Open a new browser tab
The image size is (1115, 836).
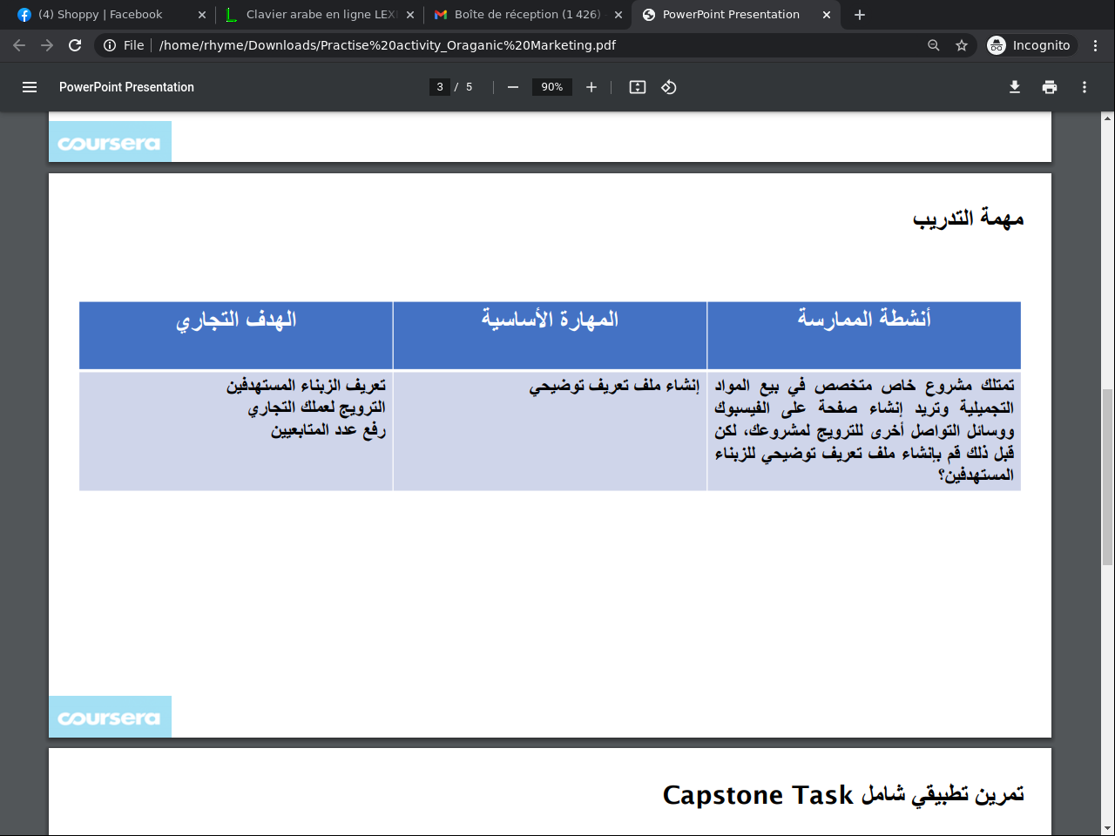860,15
